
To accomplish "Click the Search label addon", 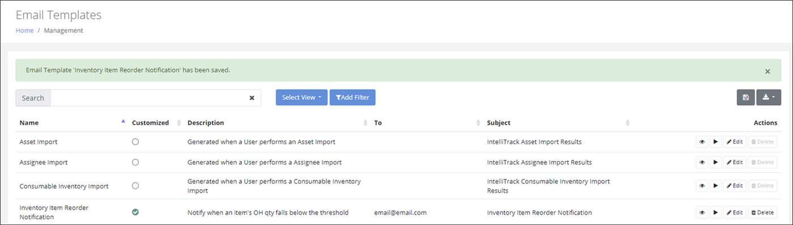I will point(33,98).
